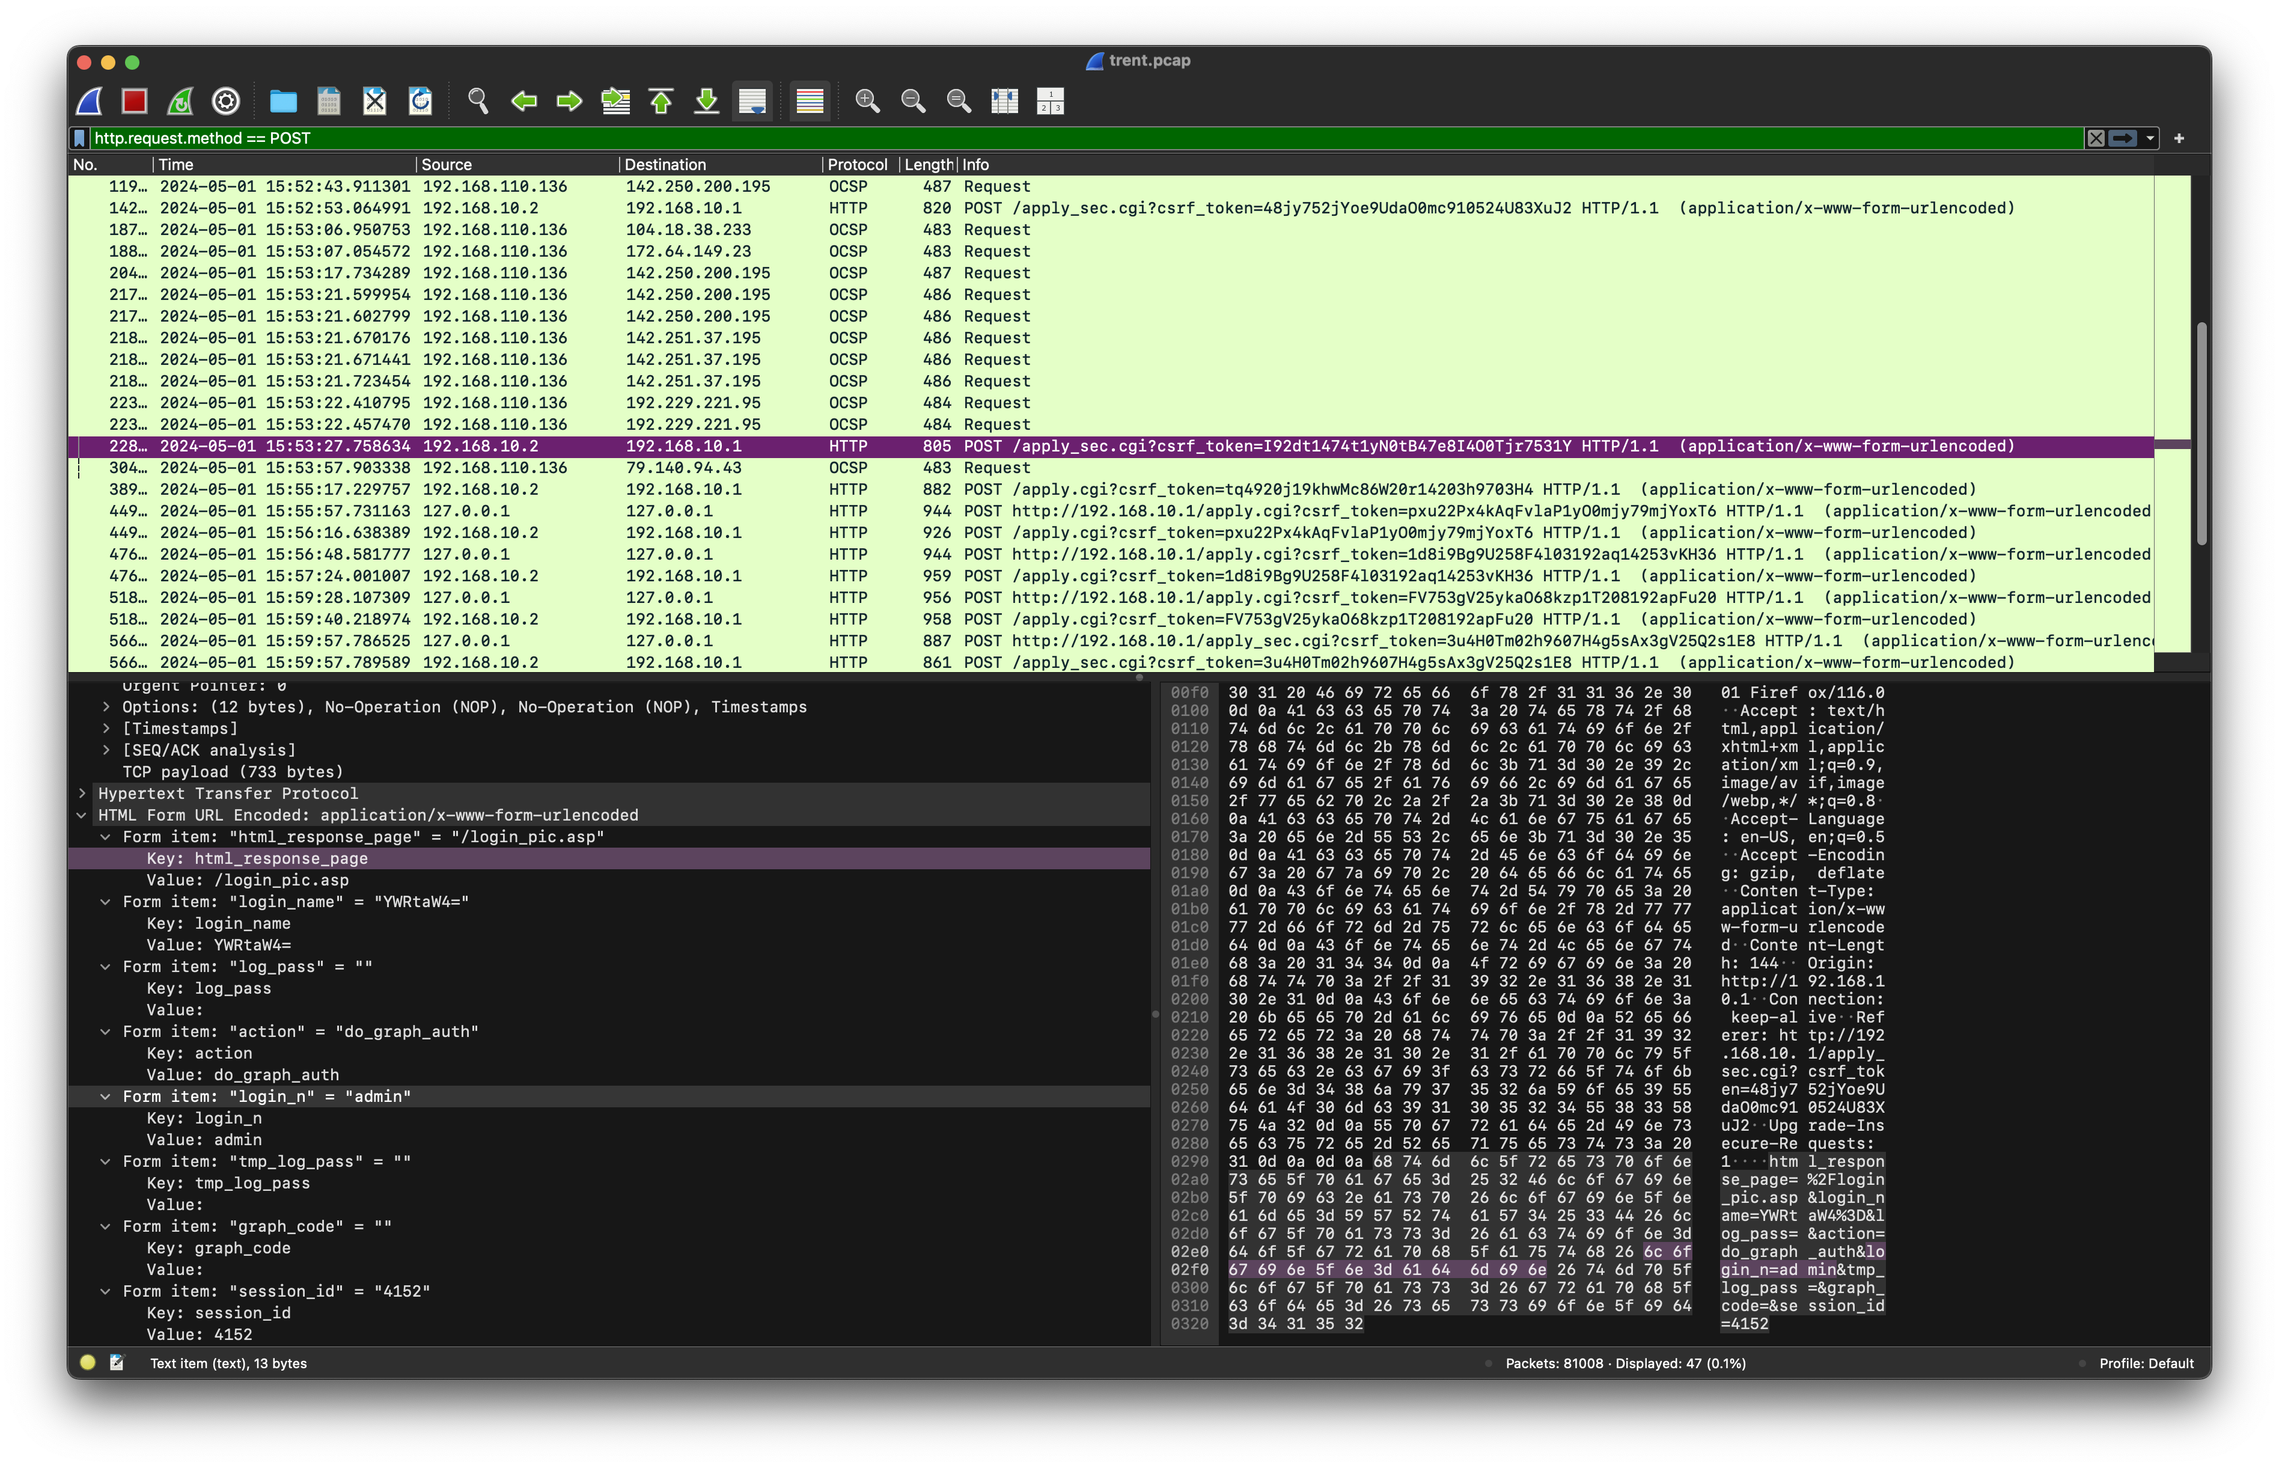Sort packets by the Protocol column header
Screen dimensions: 2279x1468
pos(856,164)
